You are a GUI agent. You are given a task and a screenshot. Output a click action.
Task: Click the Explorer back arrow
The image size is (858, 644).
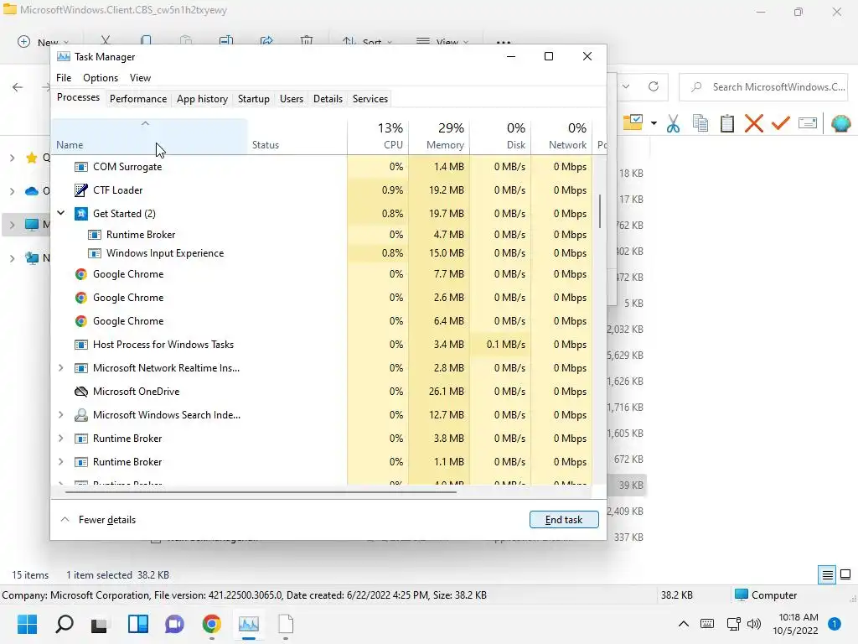coord(18,87)
